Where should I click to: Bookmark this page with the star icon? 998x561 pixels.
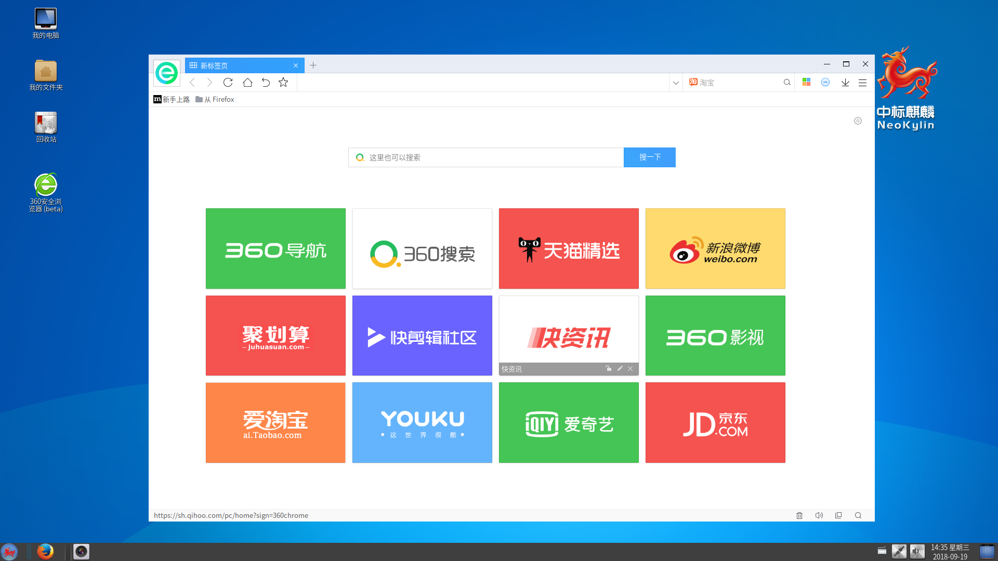[x=283, y=82]
